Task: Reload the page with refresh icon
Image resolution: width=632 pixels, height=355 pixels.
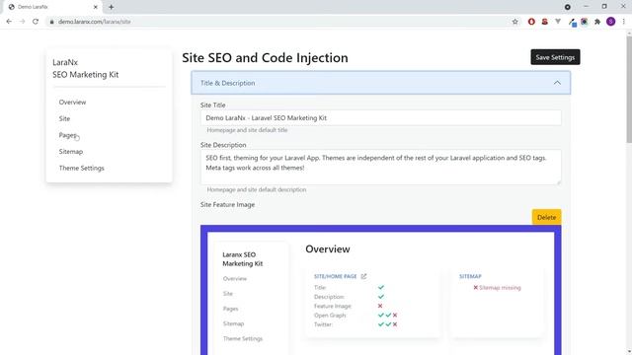Action: (36, 22)
